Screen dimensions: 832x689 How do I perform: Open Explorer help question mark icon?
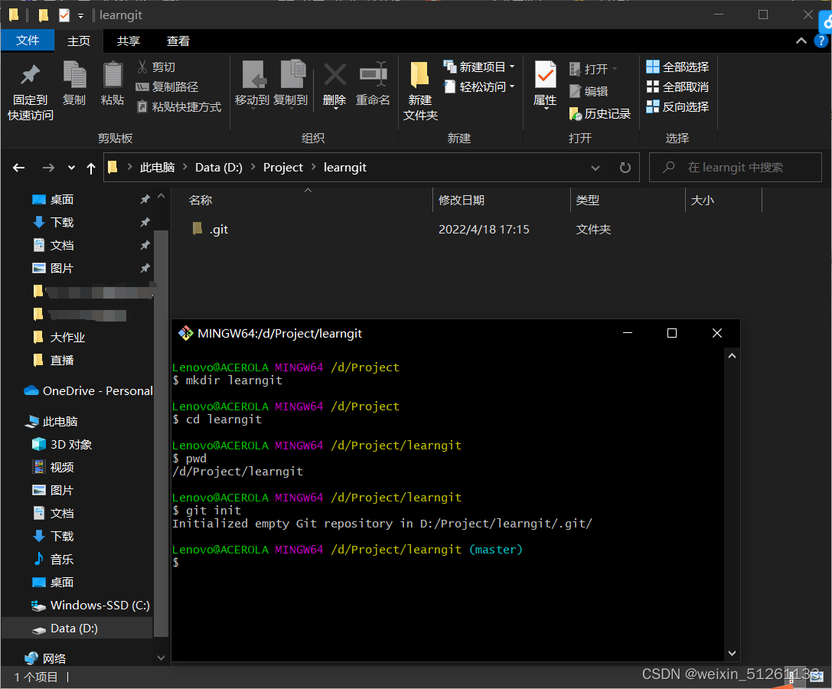coord(821,41)
